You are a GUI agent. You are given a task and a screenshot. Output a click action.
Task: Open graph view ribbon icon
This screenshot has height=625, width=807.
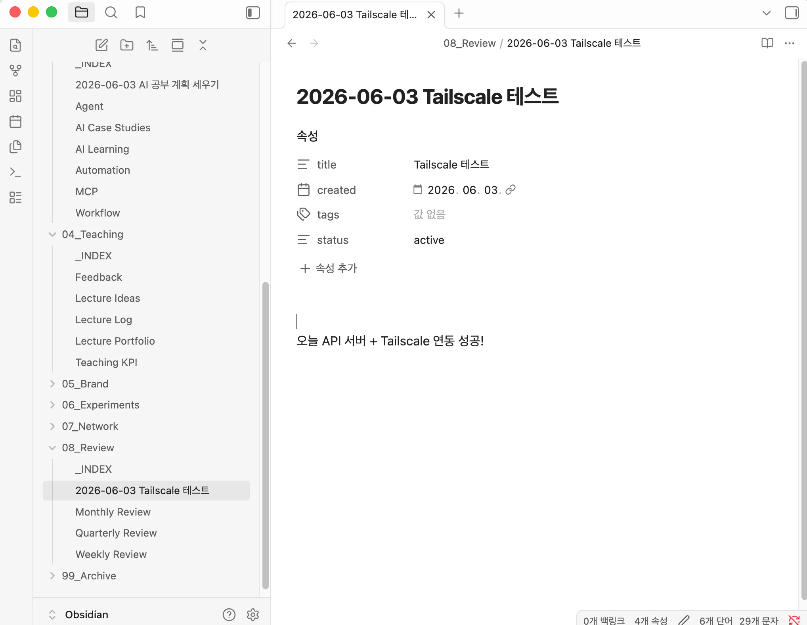[x=15, y=71]
